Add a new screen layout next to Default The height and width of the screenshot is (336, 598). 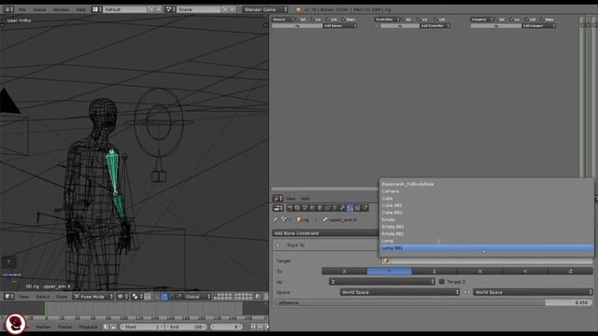(x=151, y=9)
